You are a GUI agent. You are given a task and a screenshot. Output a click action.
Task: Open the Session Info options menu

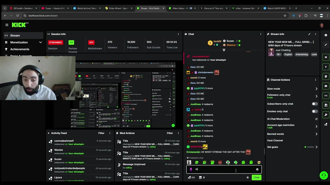(178, 34)
